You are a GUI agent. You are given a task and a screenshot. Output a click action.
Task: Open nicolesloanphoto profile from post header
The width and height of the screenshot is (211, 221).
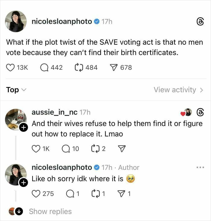[62, 21]
